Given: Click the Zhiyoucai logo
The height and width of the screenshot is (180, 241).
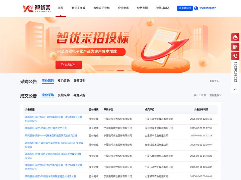Looking at the screenshot, I should pos(36,9).
